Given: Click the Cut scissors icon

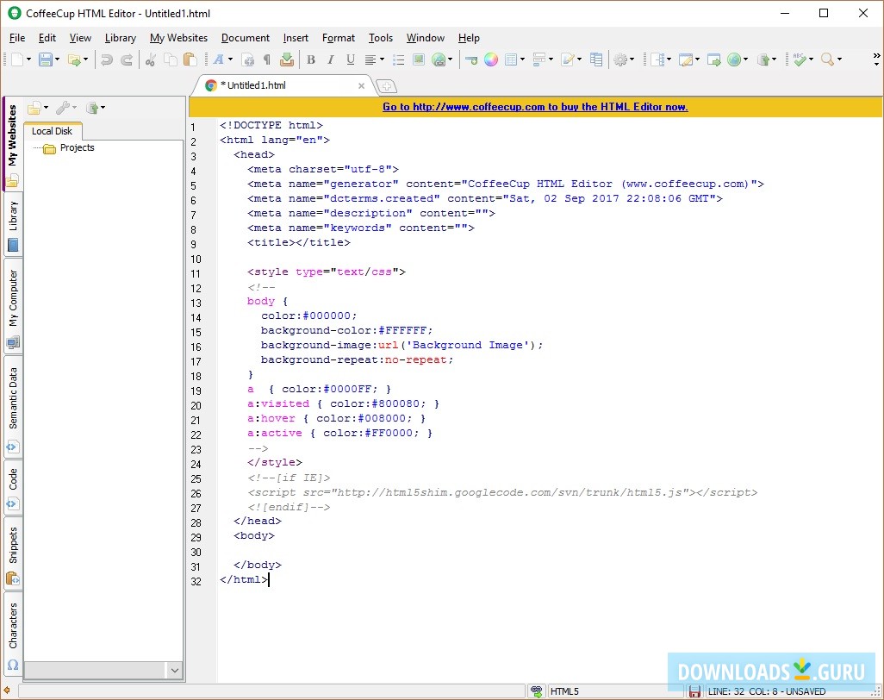Looking at the screenshot, I should click(151, 59).
